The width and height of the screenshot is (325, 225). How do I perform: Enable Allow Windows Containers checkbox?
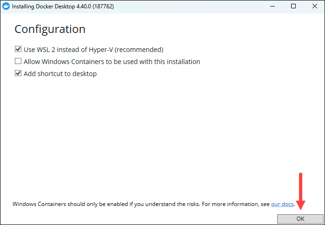pos(18,61)
